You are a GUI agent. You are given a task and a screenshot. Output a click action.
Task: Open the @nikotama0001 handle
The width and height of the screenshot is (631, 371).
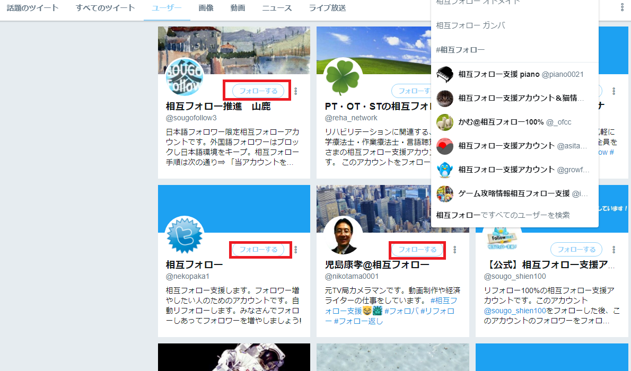[x=352, y=277]
